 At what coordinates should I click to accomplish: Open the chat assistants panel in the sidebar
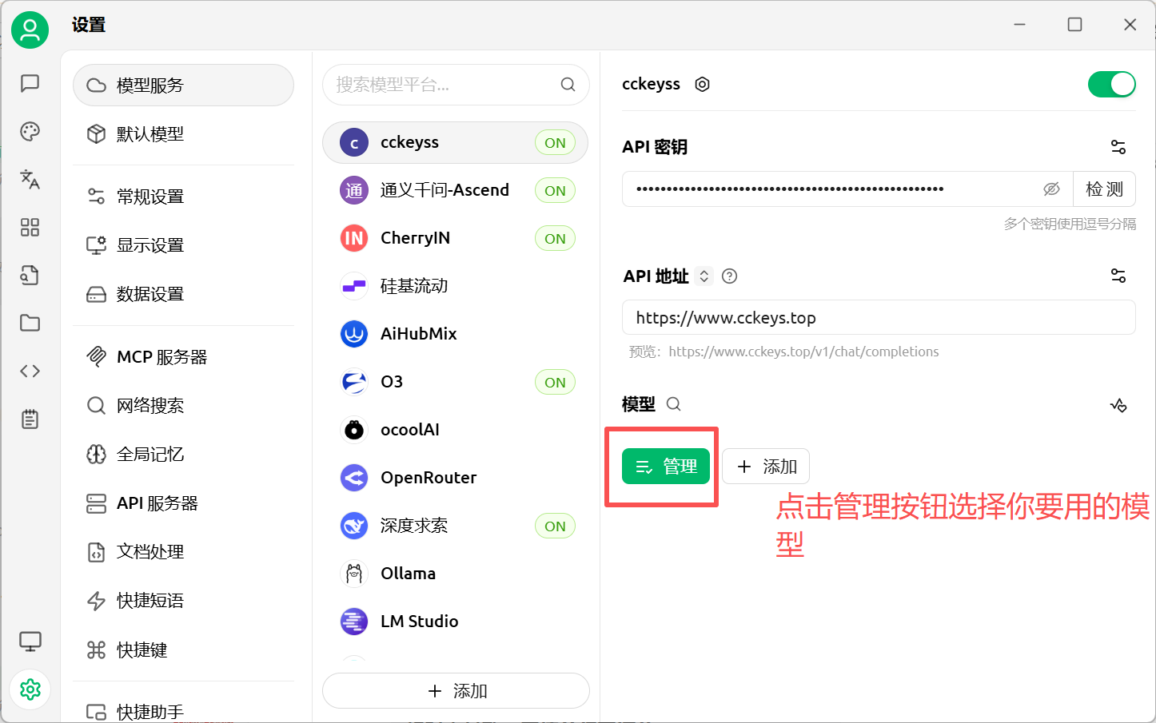(x=30, y=83)
